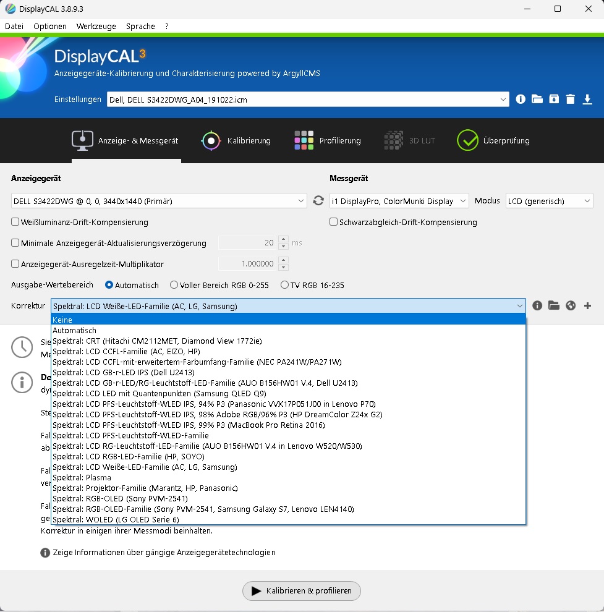Select Spektral: LCD GB-r-LED IPS (Dell U2413)
Image resolution: width=604 pixels, height=612 pixels.
289,372
